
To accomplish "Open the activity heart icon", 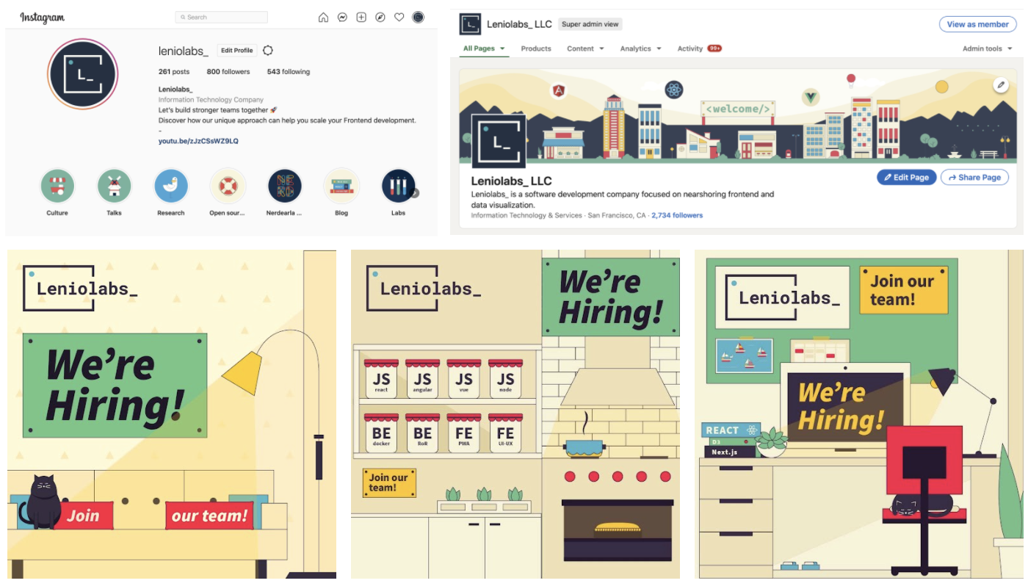I will [x=399, y=17].
